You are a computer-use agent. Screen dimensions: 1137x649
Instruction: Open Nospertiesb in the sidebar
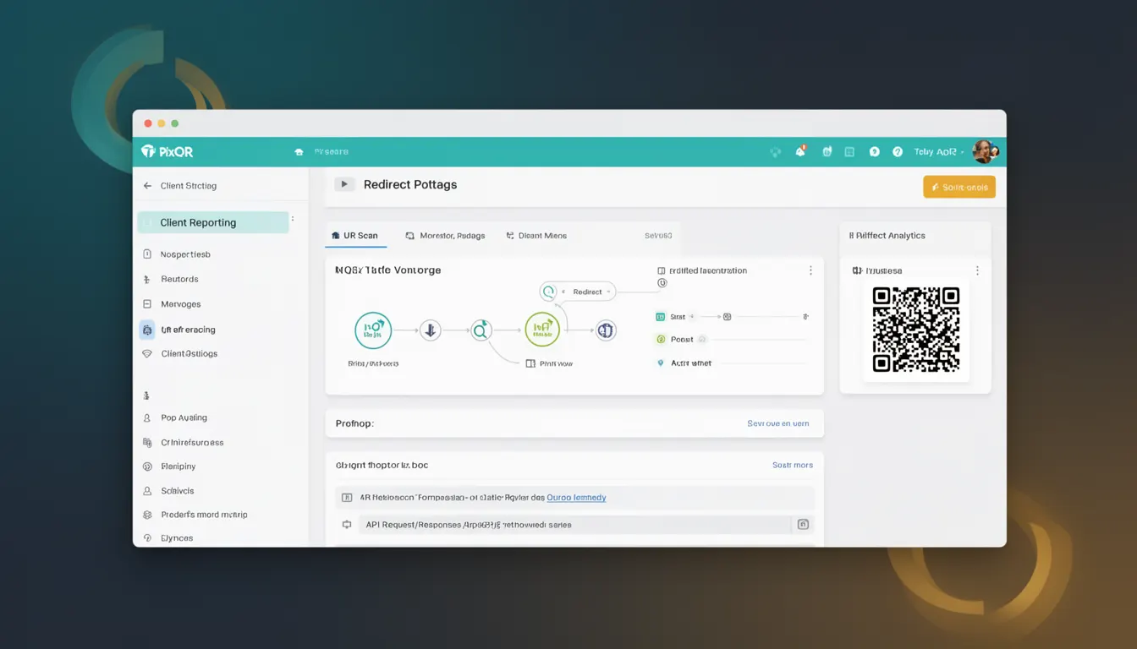[x=176, y=254]
